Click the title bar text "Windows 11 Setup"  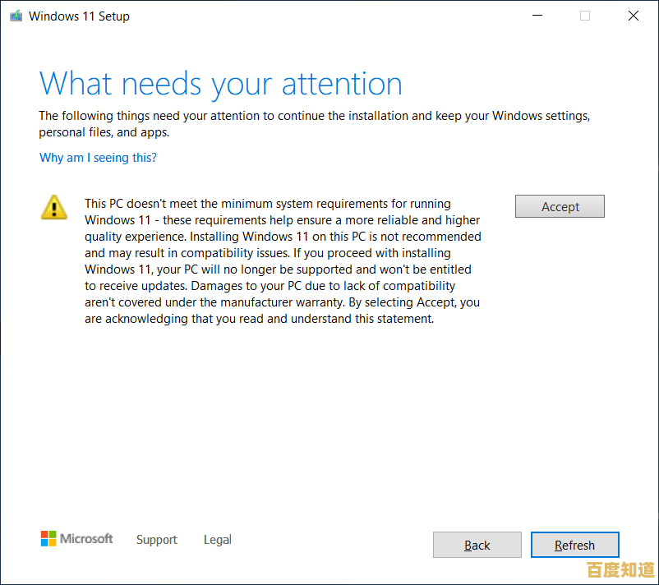click(78, 16)
